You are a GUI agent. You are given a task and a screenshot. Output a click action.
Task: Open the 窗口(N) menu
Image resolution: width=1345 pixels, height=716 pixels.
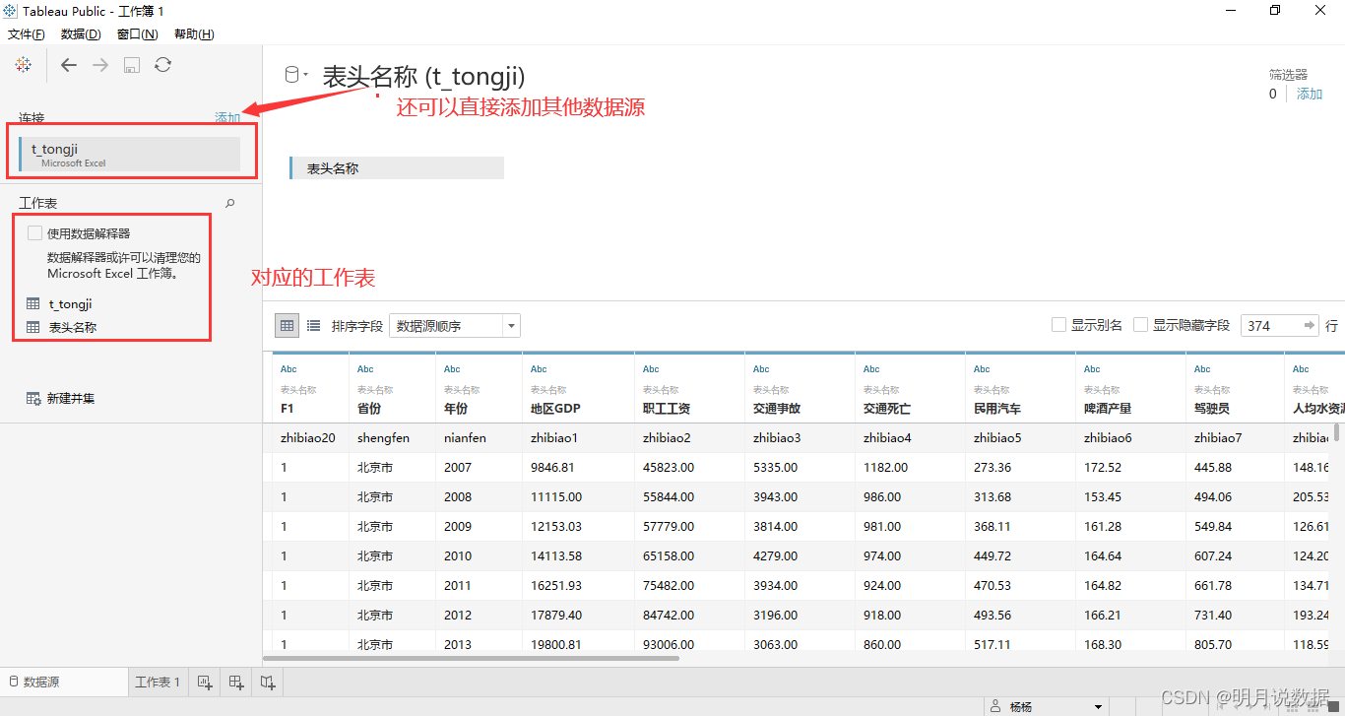137,34
